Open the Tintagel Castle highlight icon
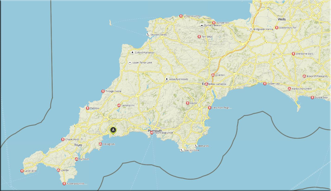This screenshot has width=331, height=191. 103,91
